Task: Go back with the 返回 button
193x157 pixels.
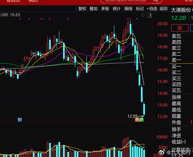Action: point(163,9)
